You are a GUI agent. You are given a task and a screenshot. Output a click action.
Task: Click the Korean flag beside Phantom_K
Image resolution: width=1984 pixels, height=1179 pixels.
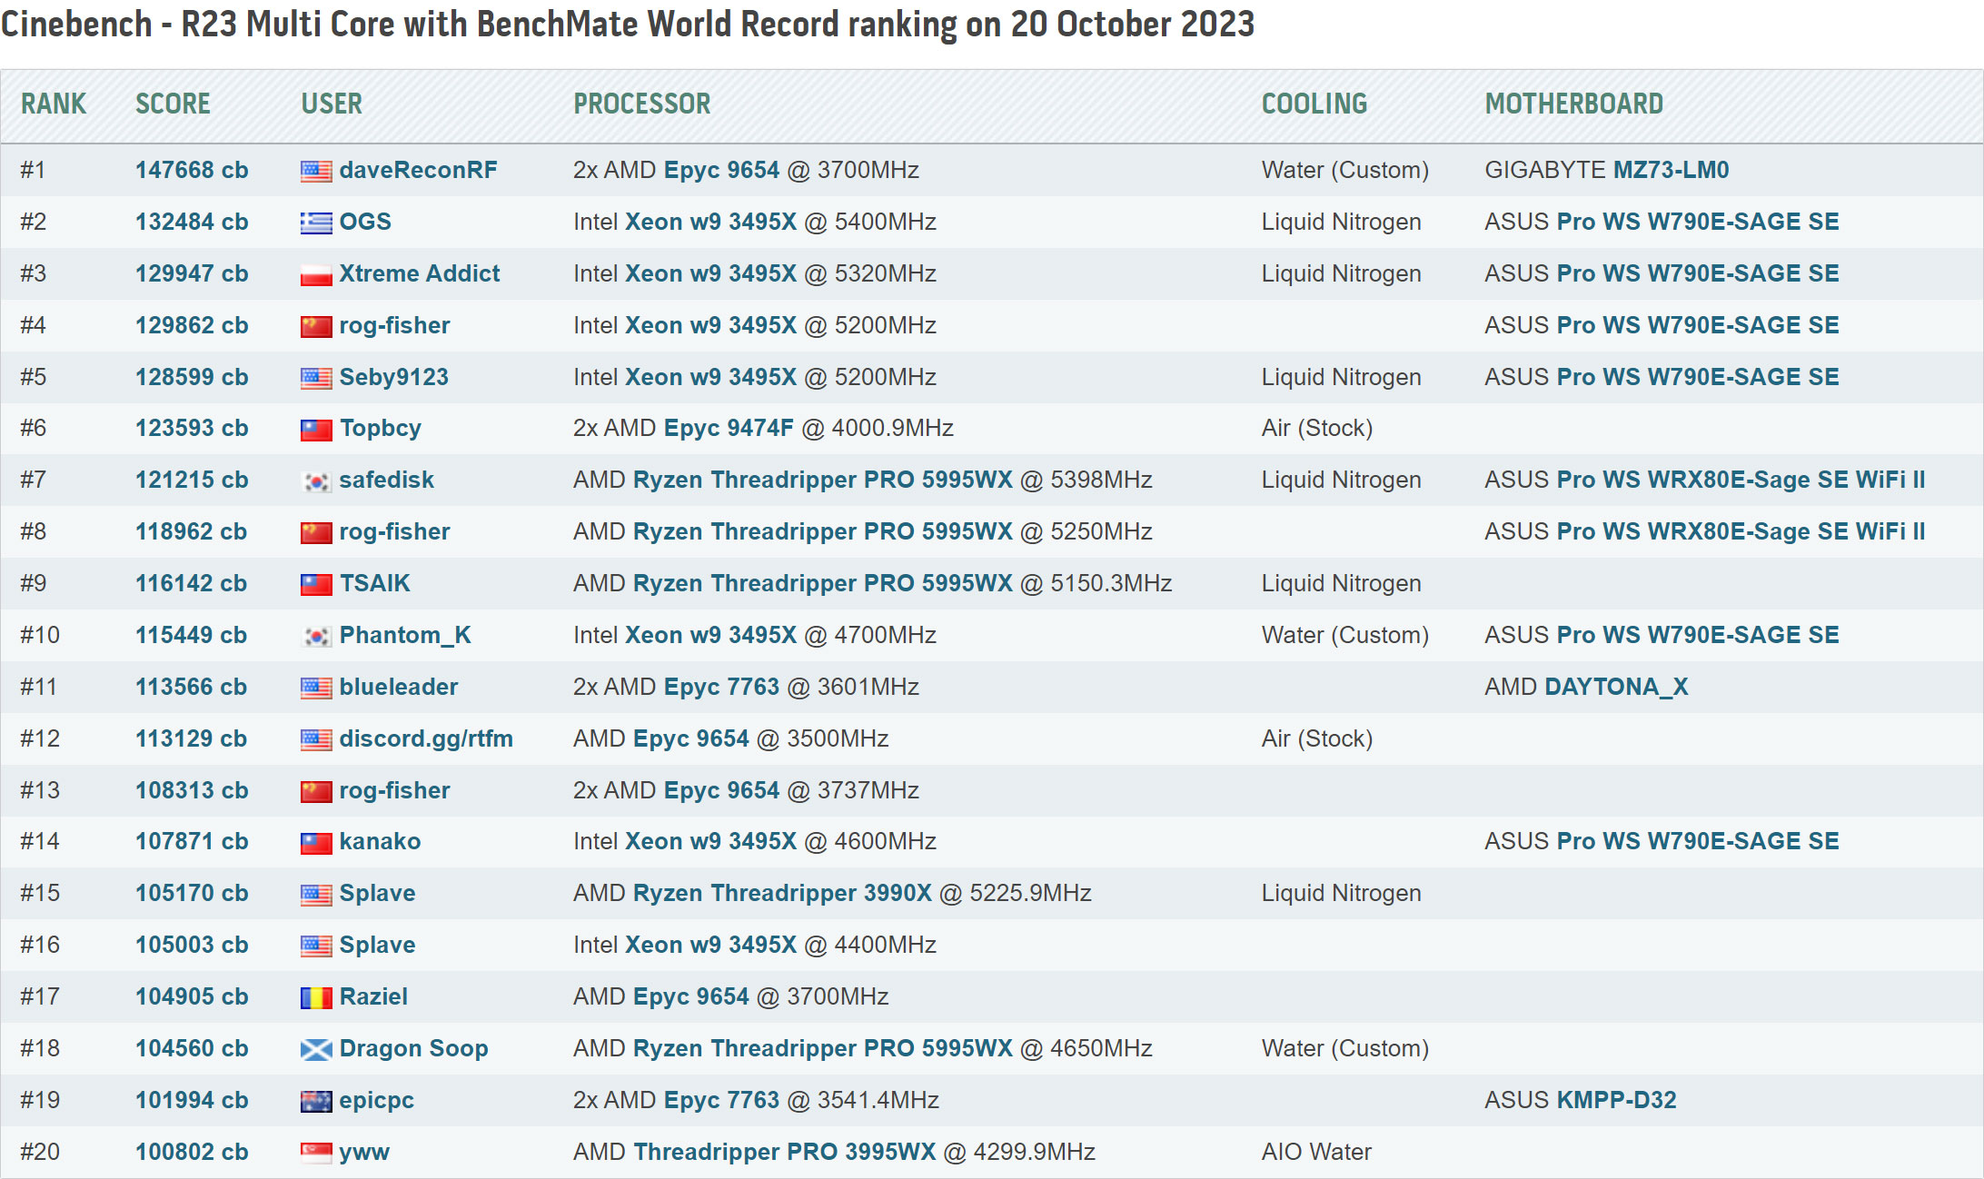coord(316,636)
